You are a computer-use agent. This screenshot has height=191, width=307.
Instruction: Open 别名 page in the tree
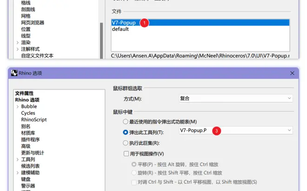tap(26, 126)
